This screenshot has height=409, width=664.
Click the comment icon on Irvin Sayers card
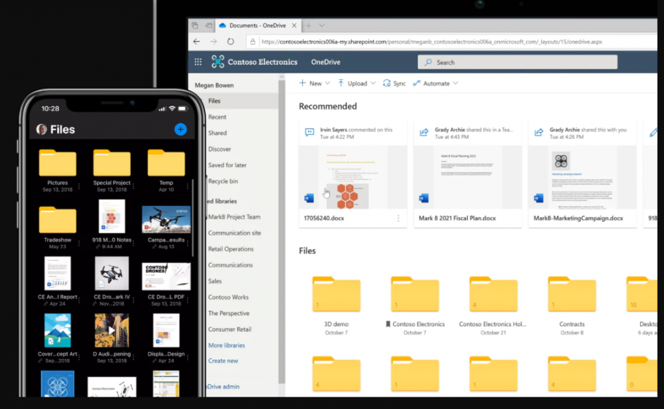coord(311,132)
